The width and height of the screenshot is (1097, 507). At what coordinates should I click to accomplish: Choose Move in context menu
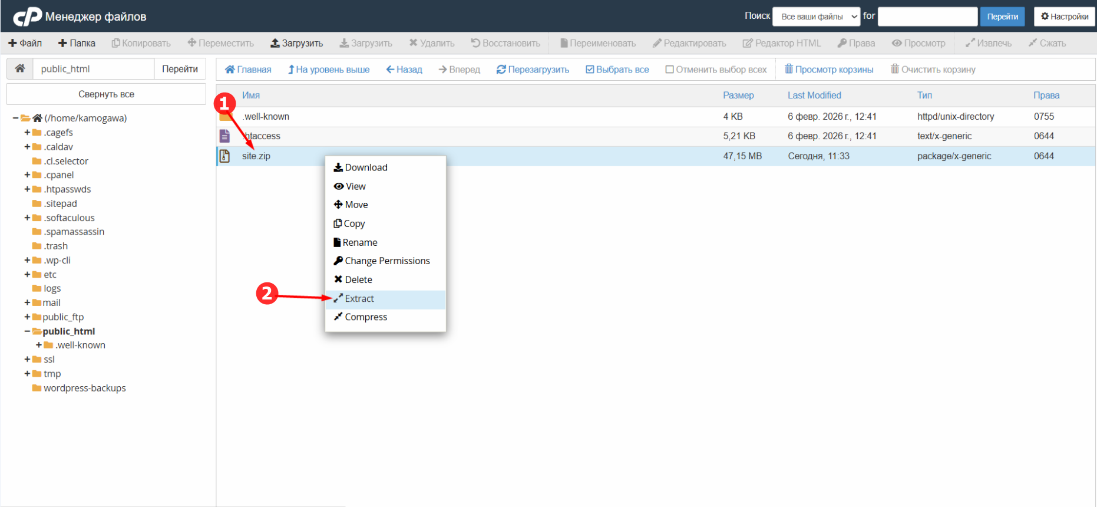385,205
